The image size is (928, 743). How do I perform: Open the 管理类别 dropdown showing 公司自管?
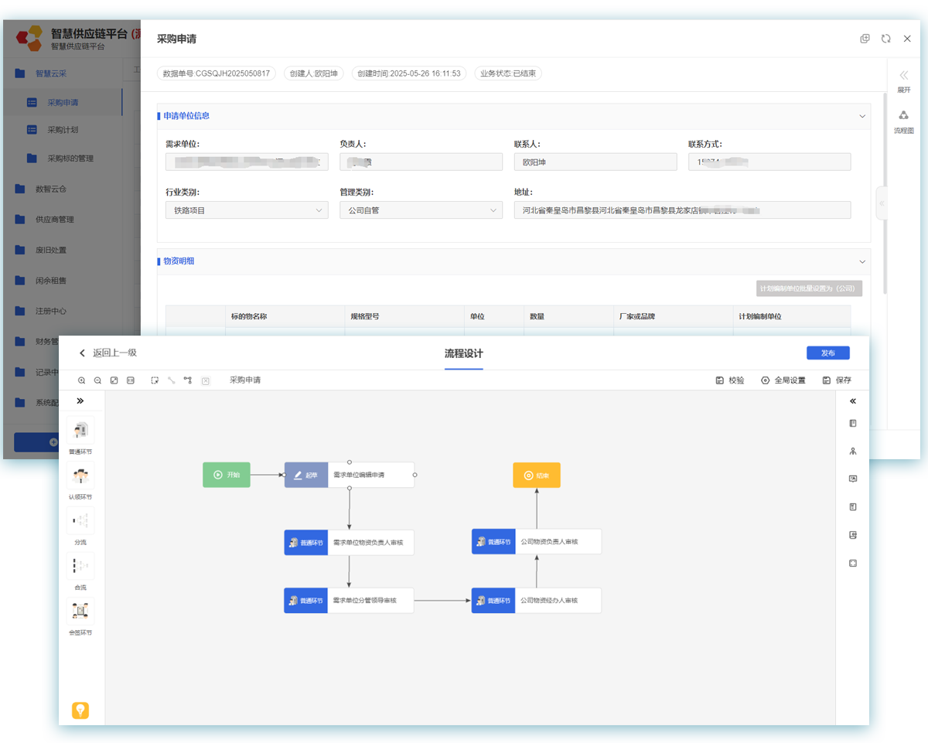click(x=421, y=210)
